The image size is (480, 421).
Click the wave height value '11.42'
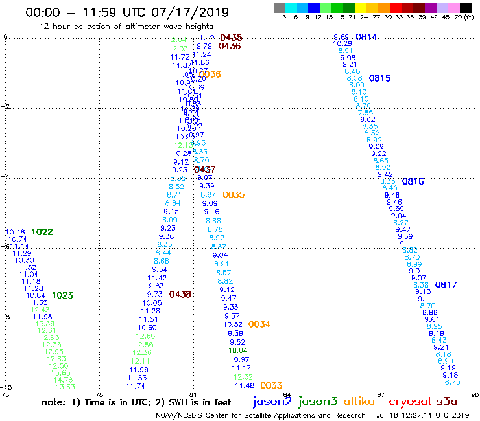157,278
